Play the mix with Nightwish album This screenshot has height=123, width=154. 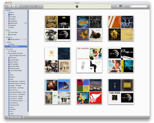pos(121,28)
